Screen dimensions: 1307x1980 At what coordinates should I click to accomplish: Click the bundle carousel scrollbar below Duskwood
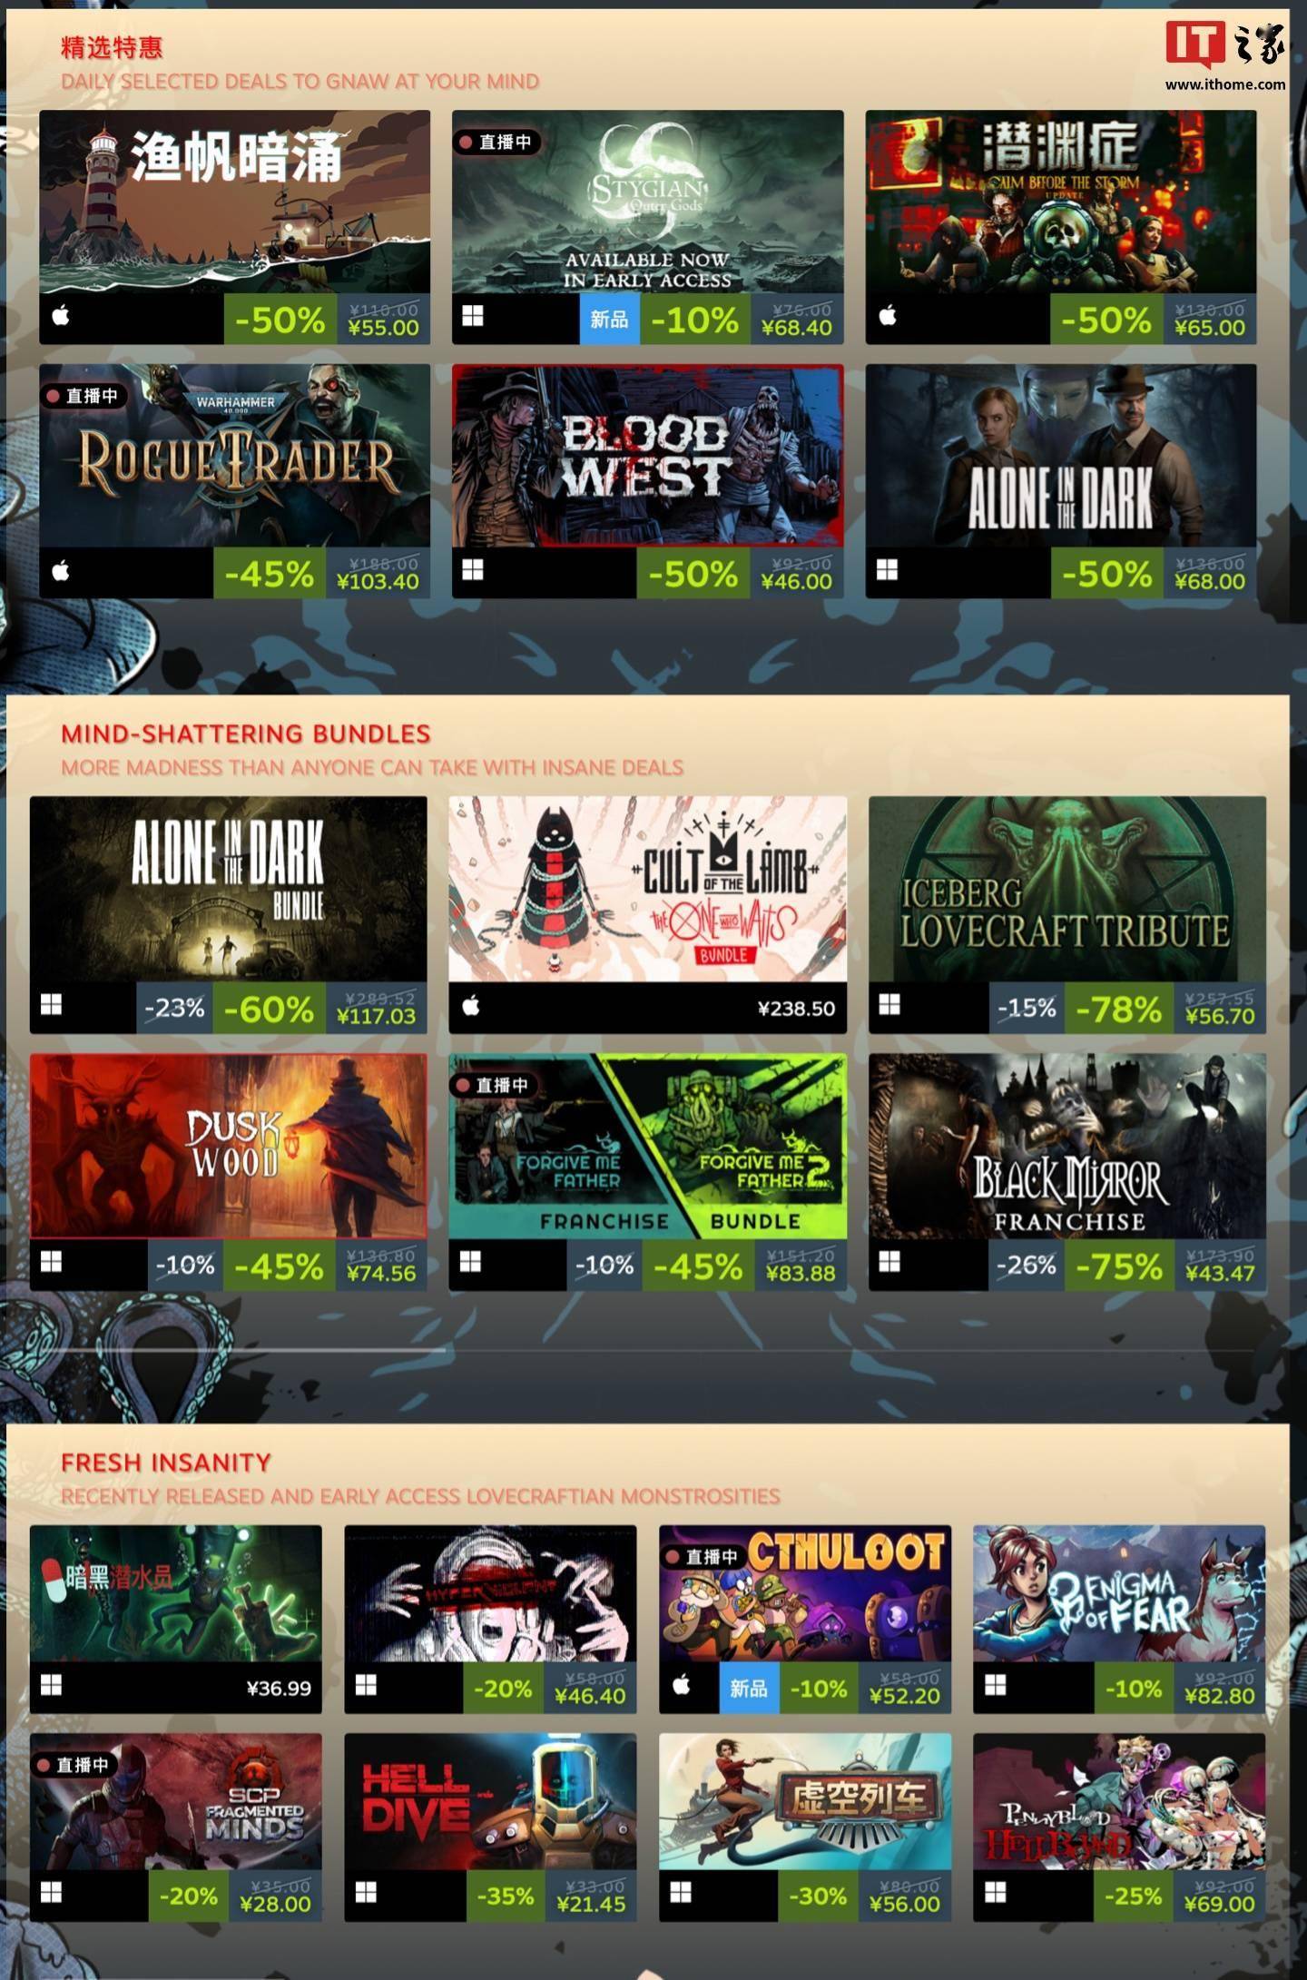(x=240, y=1350)
